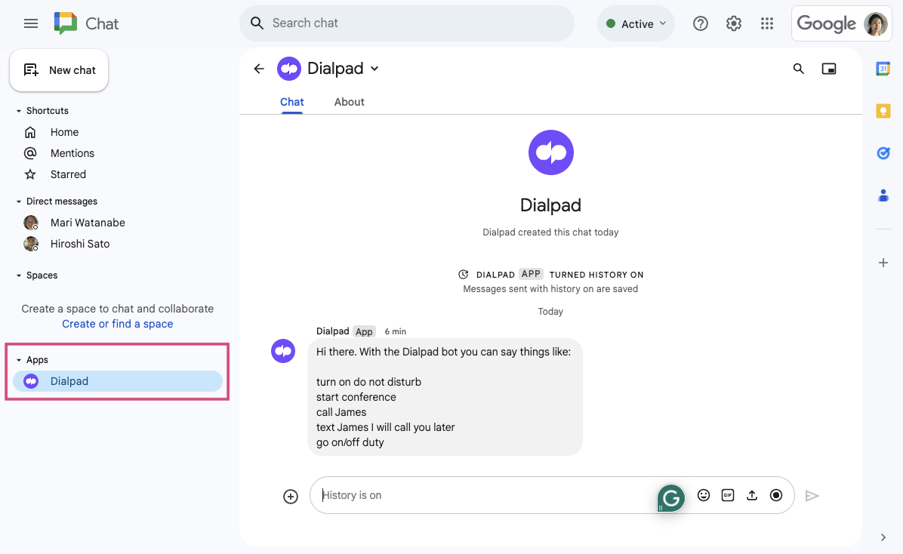903x554 pixels.
Task: Click 'go on/off duty' text in message
Action: coord(350,442)
